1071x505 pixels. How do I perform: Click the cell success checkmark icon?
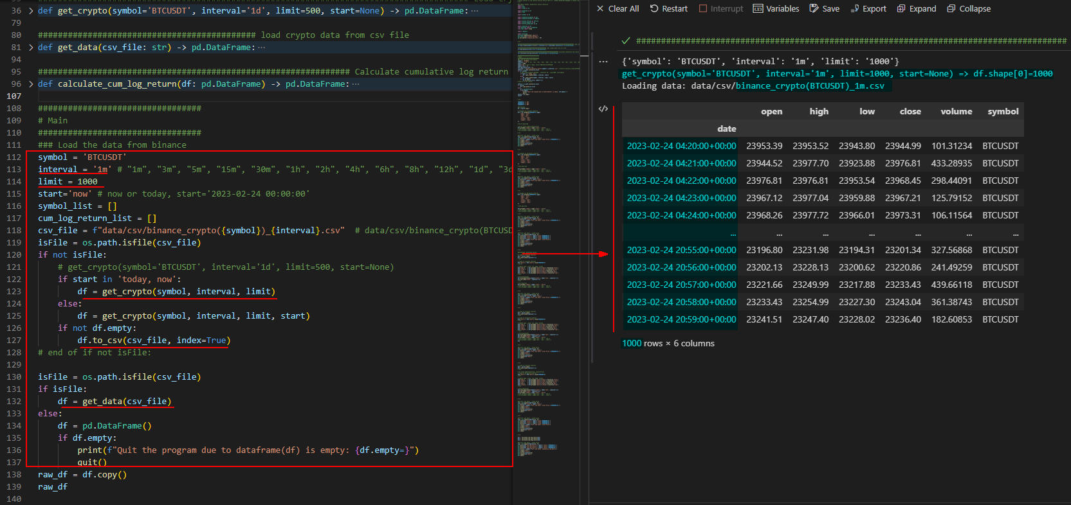tap(625, 40)
